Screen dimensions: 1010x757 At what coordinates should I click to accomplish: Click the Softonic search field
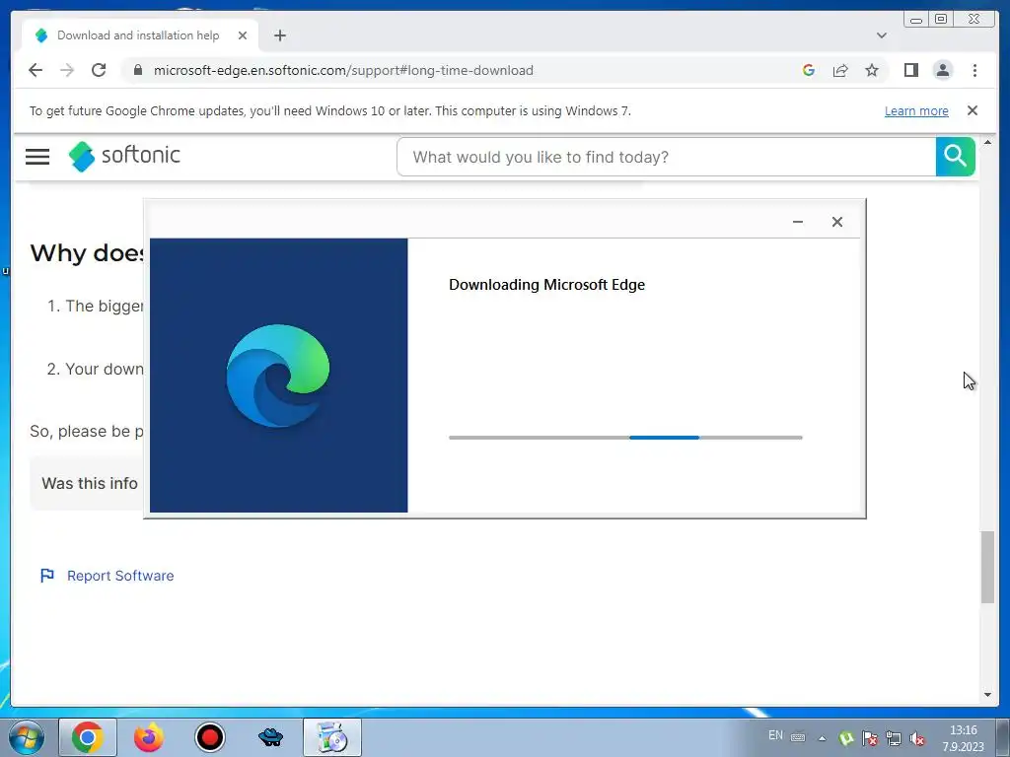666,157
